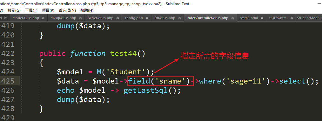Close the test42.html tab
Image resolution: width=322 pixels, height=121 pixels.
pos(262,18)
